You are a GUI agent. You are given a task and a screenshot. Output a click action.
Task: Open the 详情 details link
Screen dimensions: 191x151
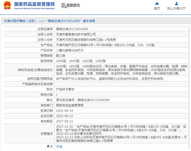[59, 147]
